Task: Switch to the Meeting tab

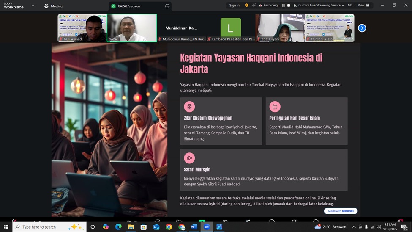Action: pos(53,6)
